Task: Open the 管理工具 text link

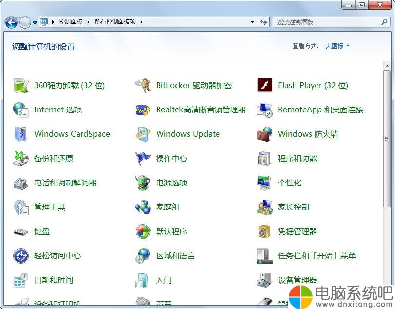Action: click(50, 207)
